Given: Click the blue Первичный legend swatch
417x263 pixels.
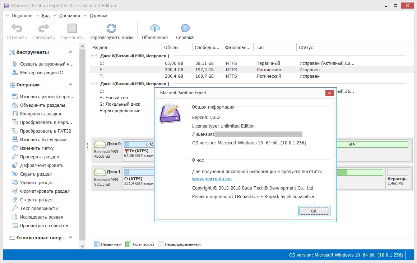Looking at the screenshot, I should pyautogui.click(x=97, y=244).
